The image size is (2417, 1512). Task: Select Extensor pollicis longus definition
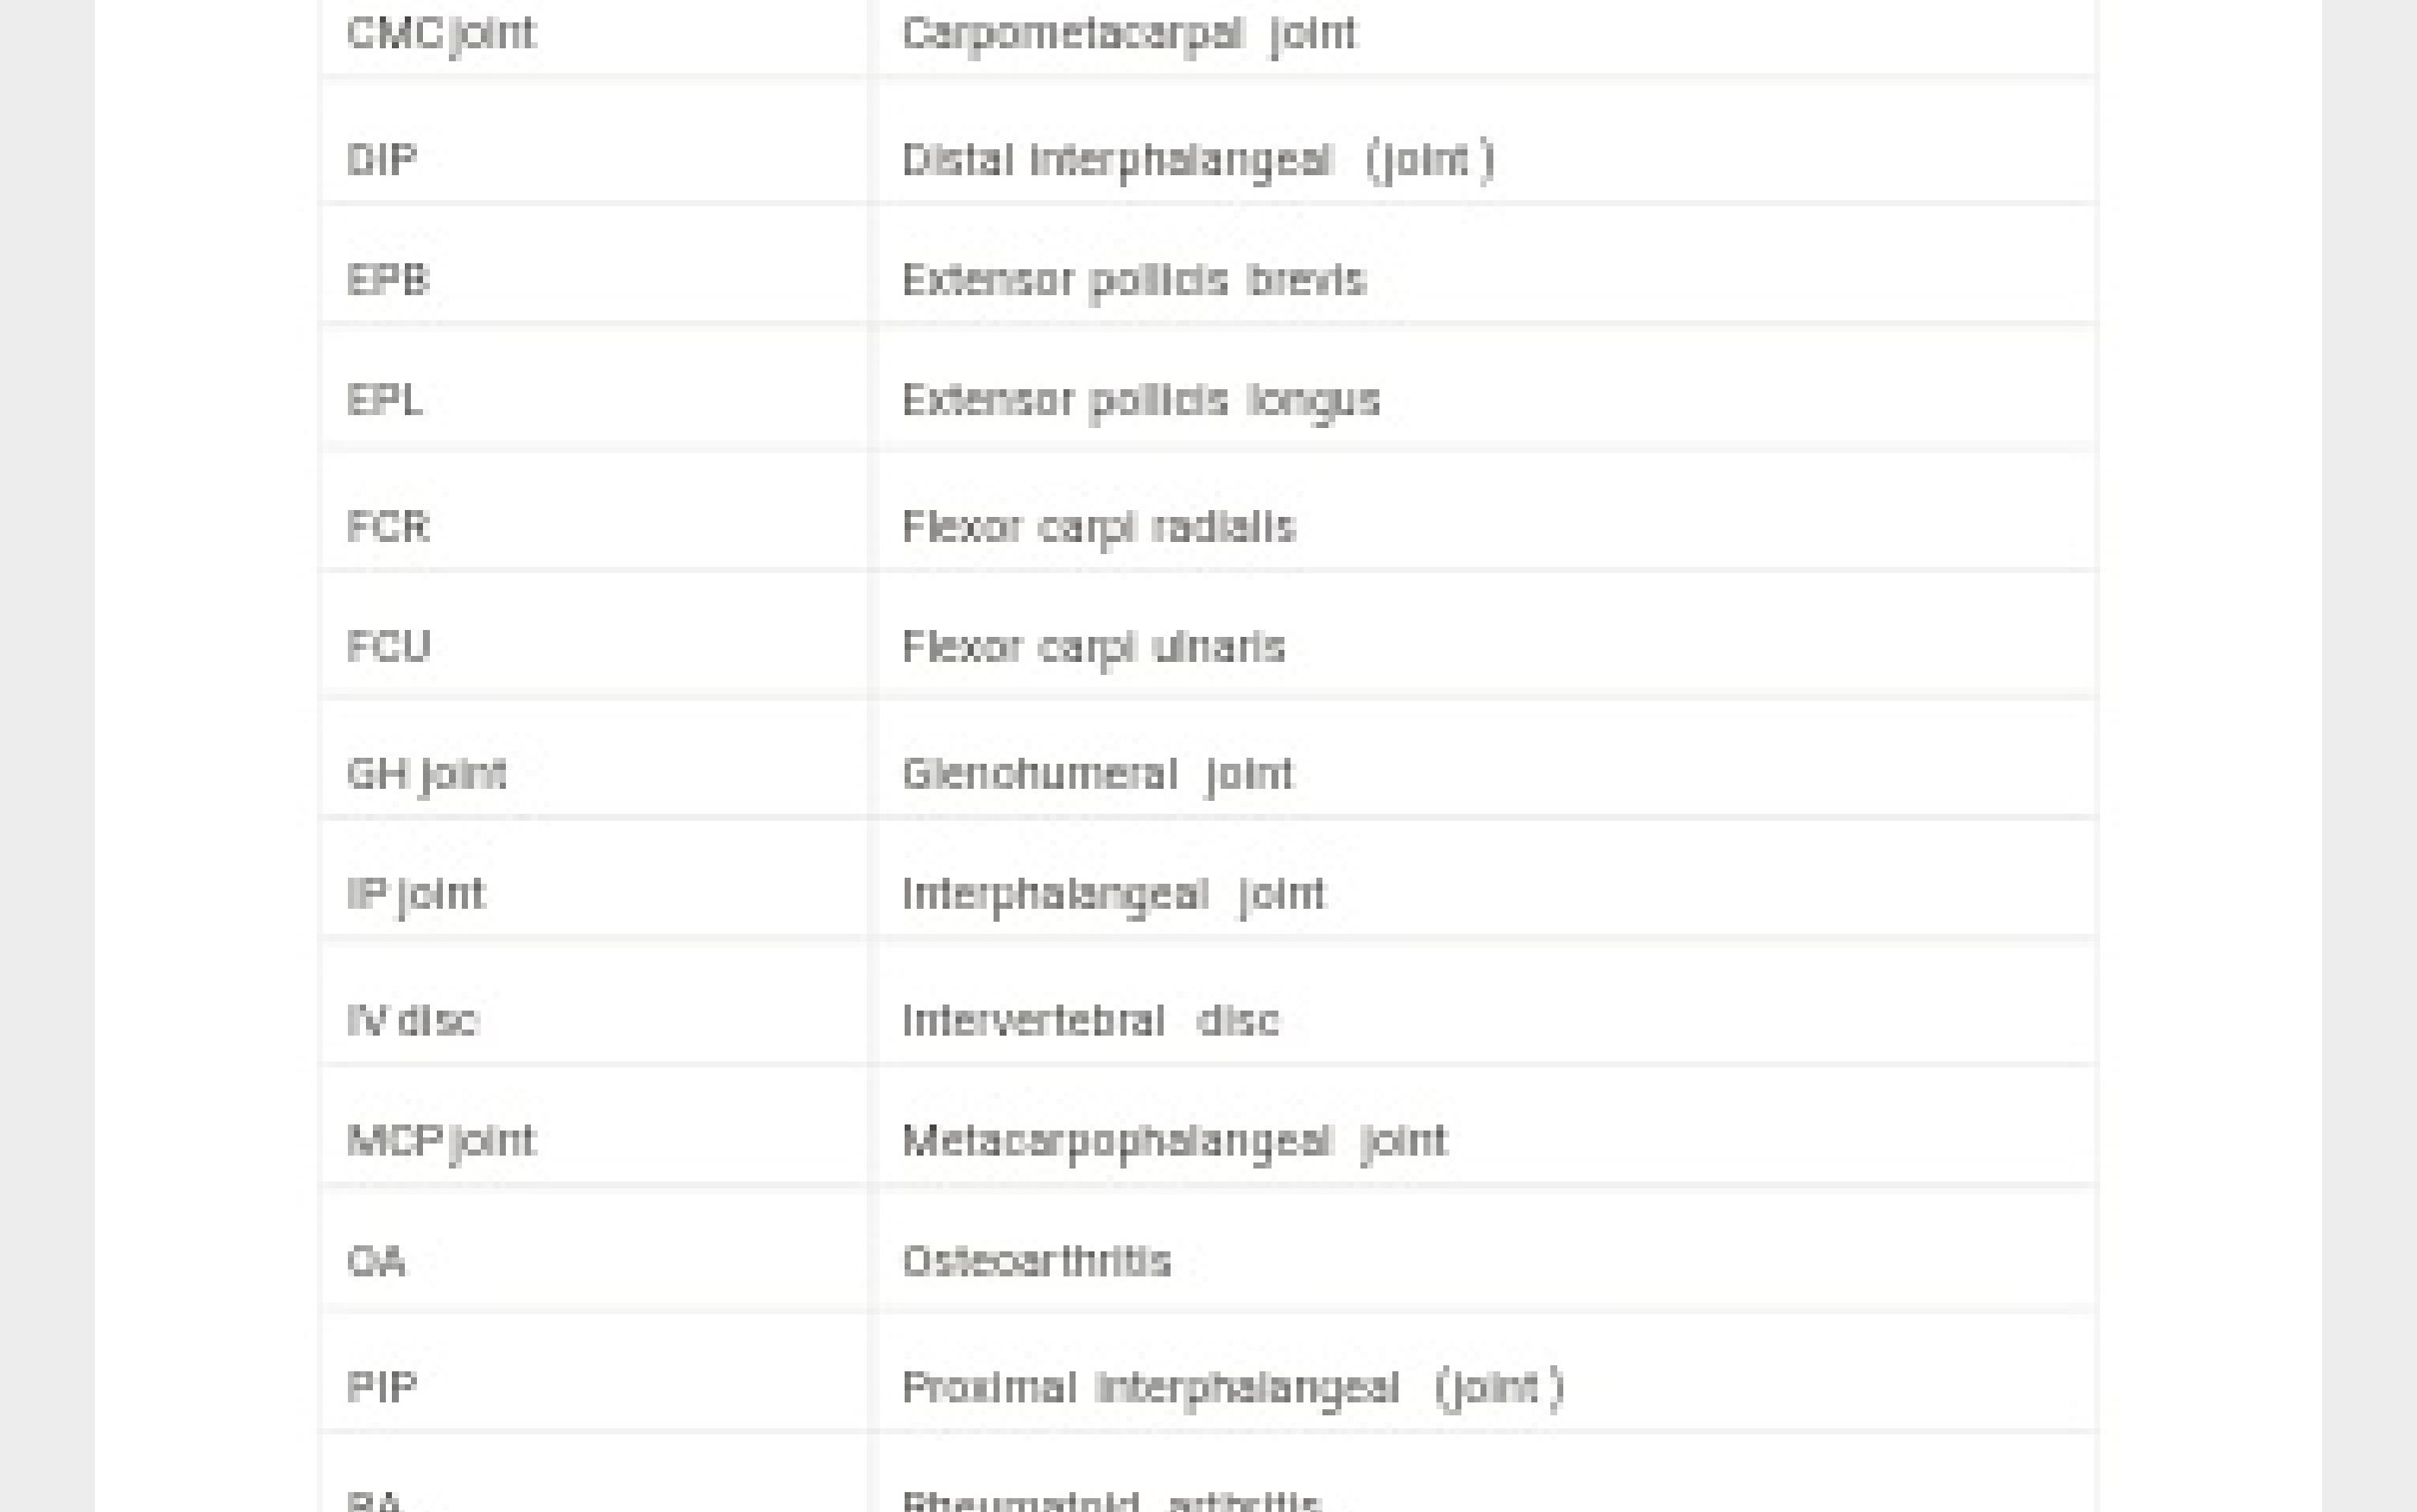1141,401
